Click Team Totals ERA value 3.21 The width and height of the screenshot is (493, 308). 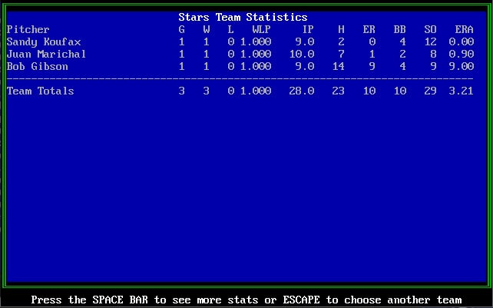click(462, 91)
